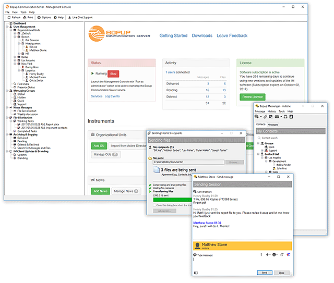Screen dimensions: 334x283
Task: Click the colored font T icon
Action: point(289,255)
